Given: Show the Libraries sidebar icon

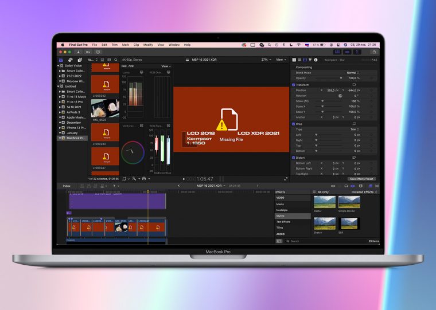Looking at the screenshot, I should [x=61, y=60].
